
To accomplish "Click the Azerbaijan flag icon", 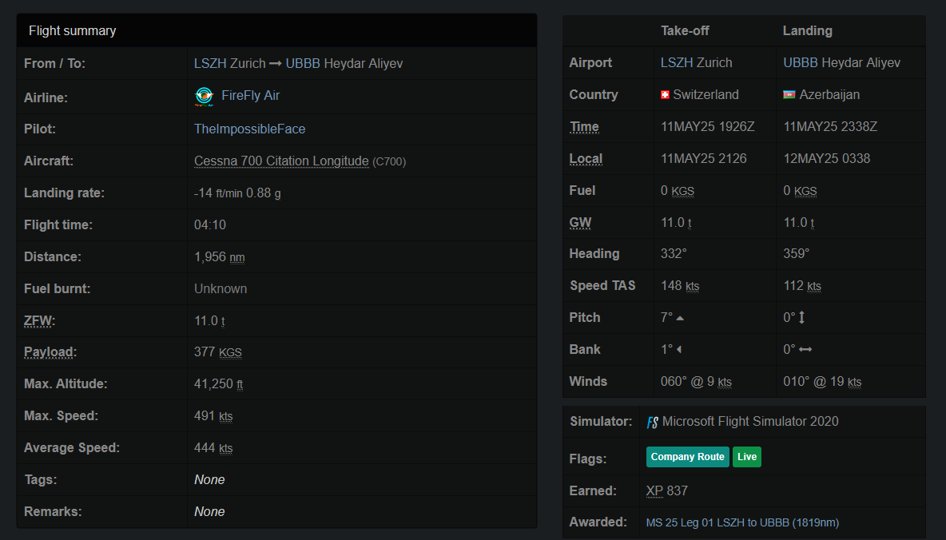I will point(789,95).
